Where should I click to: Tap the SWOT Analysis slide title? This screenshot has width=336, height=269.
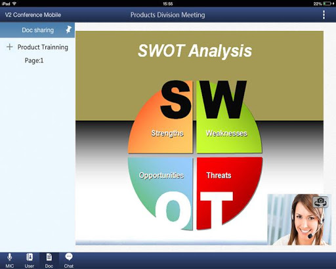point(195,51)
